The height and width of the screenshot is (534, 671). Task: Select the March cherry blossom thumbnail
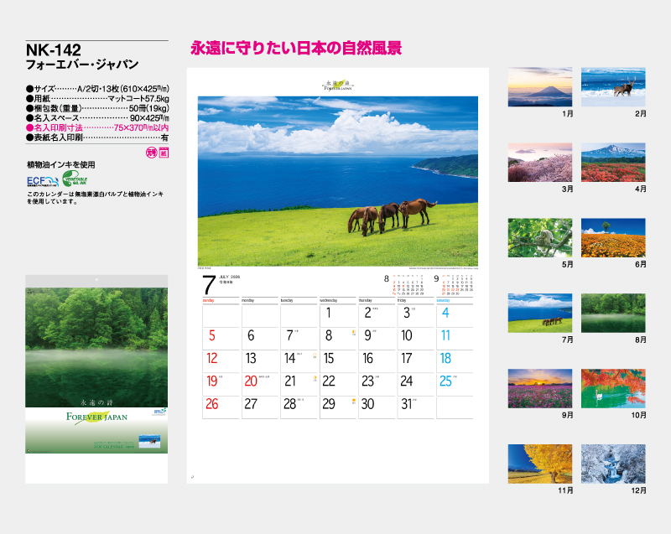pyautogui.click(x=540, y=163)
